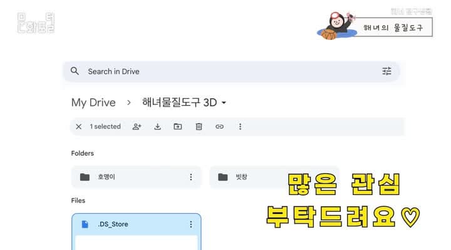
Task: Open options menu for .DS_Store file
Action: pos(190,224)
